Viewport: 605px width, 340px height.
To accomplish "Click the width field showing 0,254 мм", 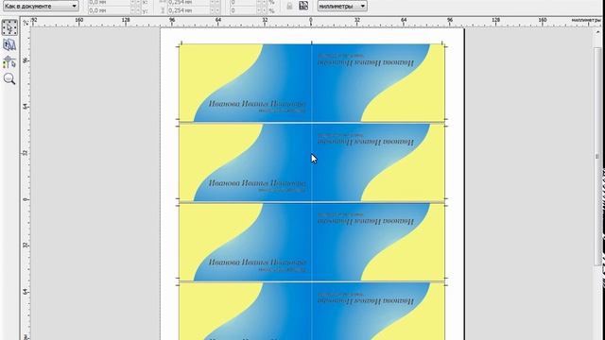I will point(189,2).
